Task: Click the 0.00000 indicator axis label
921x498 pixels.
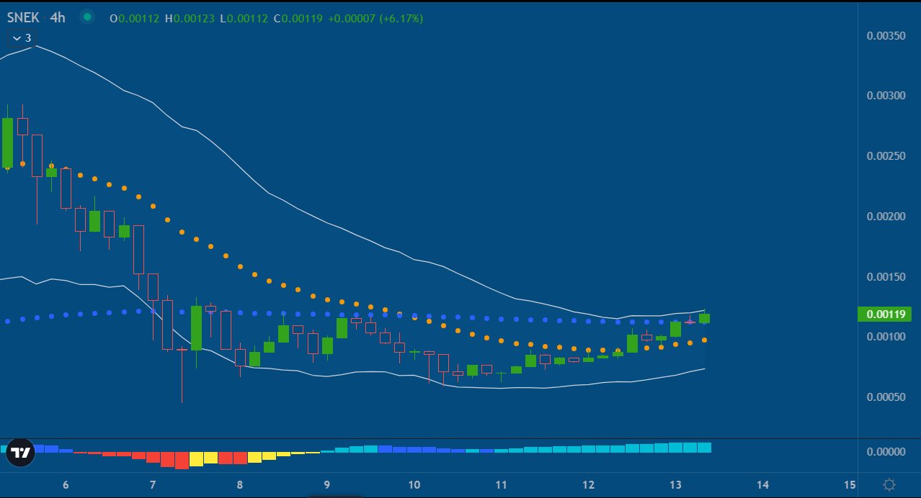Action: pos(885,451)
